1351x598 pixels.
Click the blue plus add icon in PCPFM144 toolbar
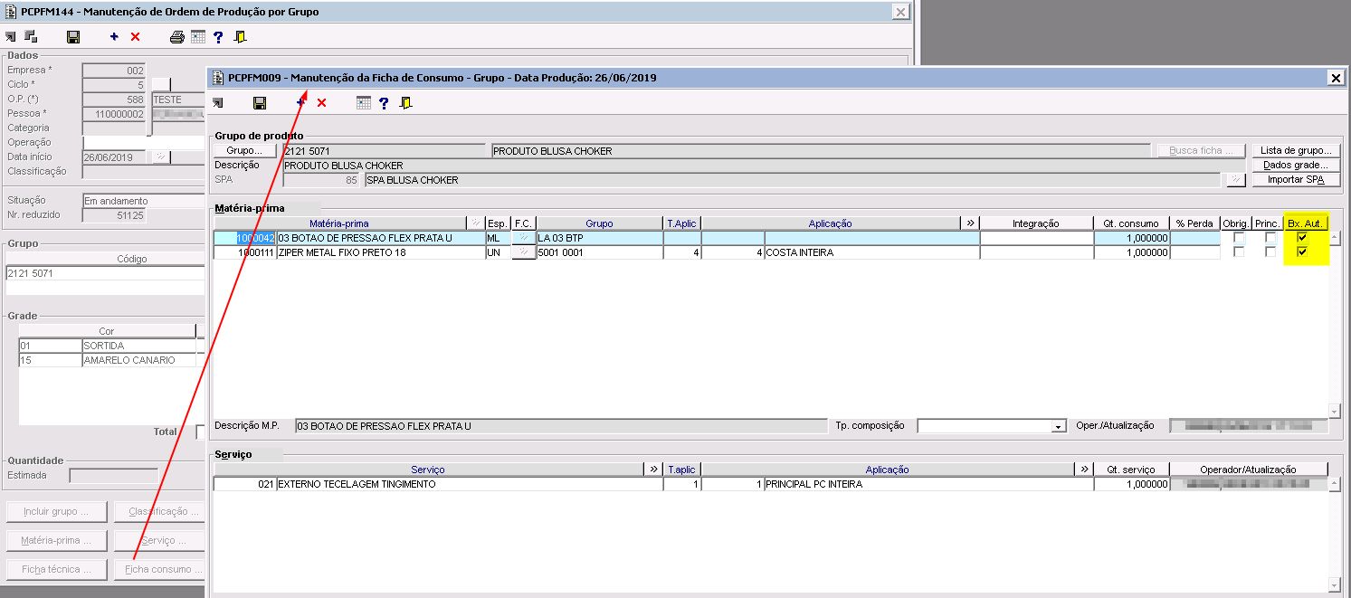coord(114,37)
